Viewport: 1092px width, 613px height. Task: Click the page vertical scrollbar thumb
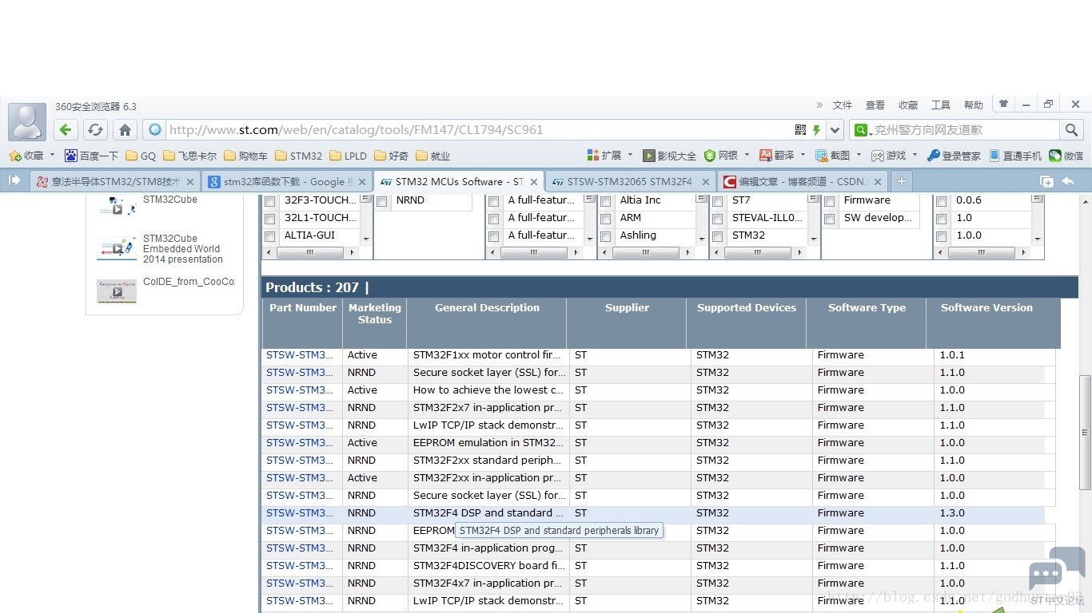click(1085, 433)
